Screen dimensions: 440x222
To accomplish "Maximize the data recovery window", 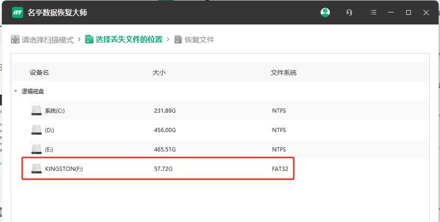I will (409, 13).
